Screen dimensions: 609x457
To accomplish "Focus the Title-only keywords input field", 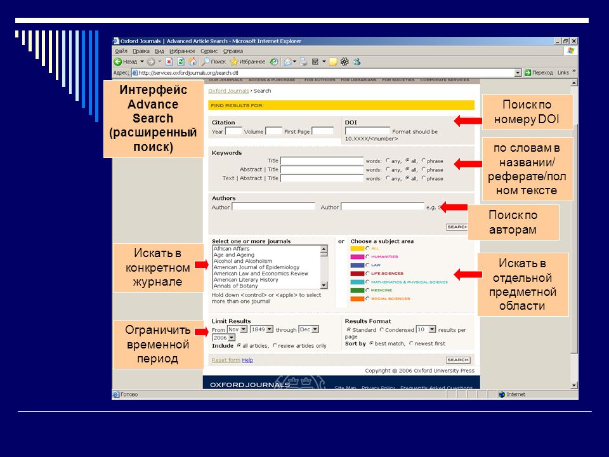I will tap(322, 161).
